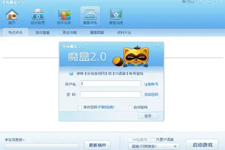Focus the 用户名 username input field

(x=111, y=84)
